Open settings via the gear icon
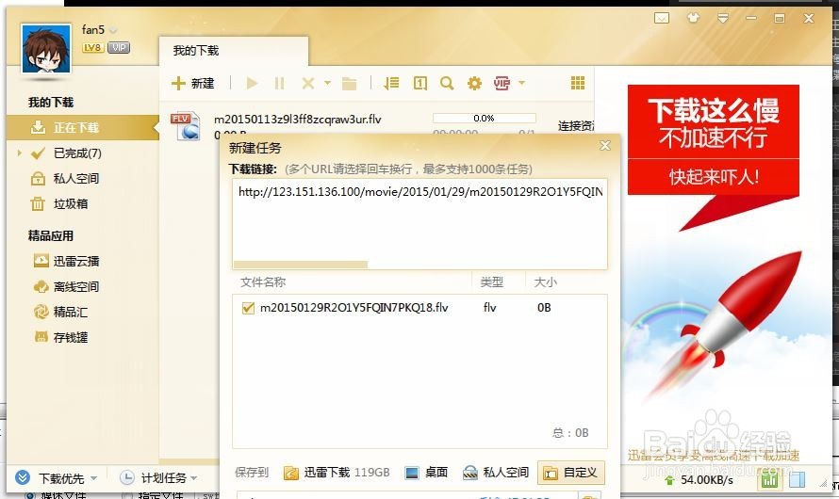This screenshot has height=499, width=839. point(474,84)
